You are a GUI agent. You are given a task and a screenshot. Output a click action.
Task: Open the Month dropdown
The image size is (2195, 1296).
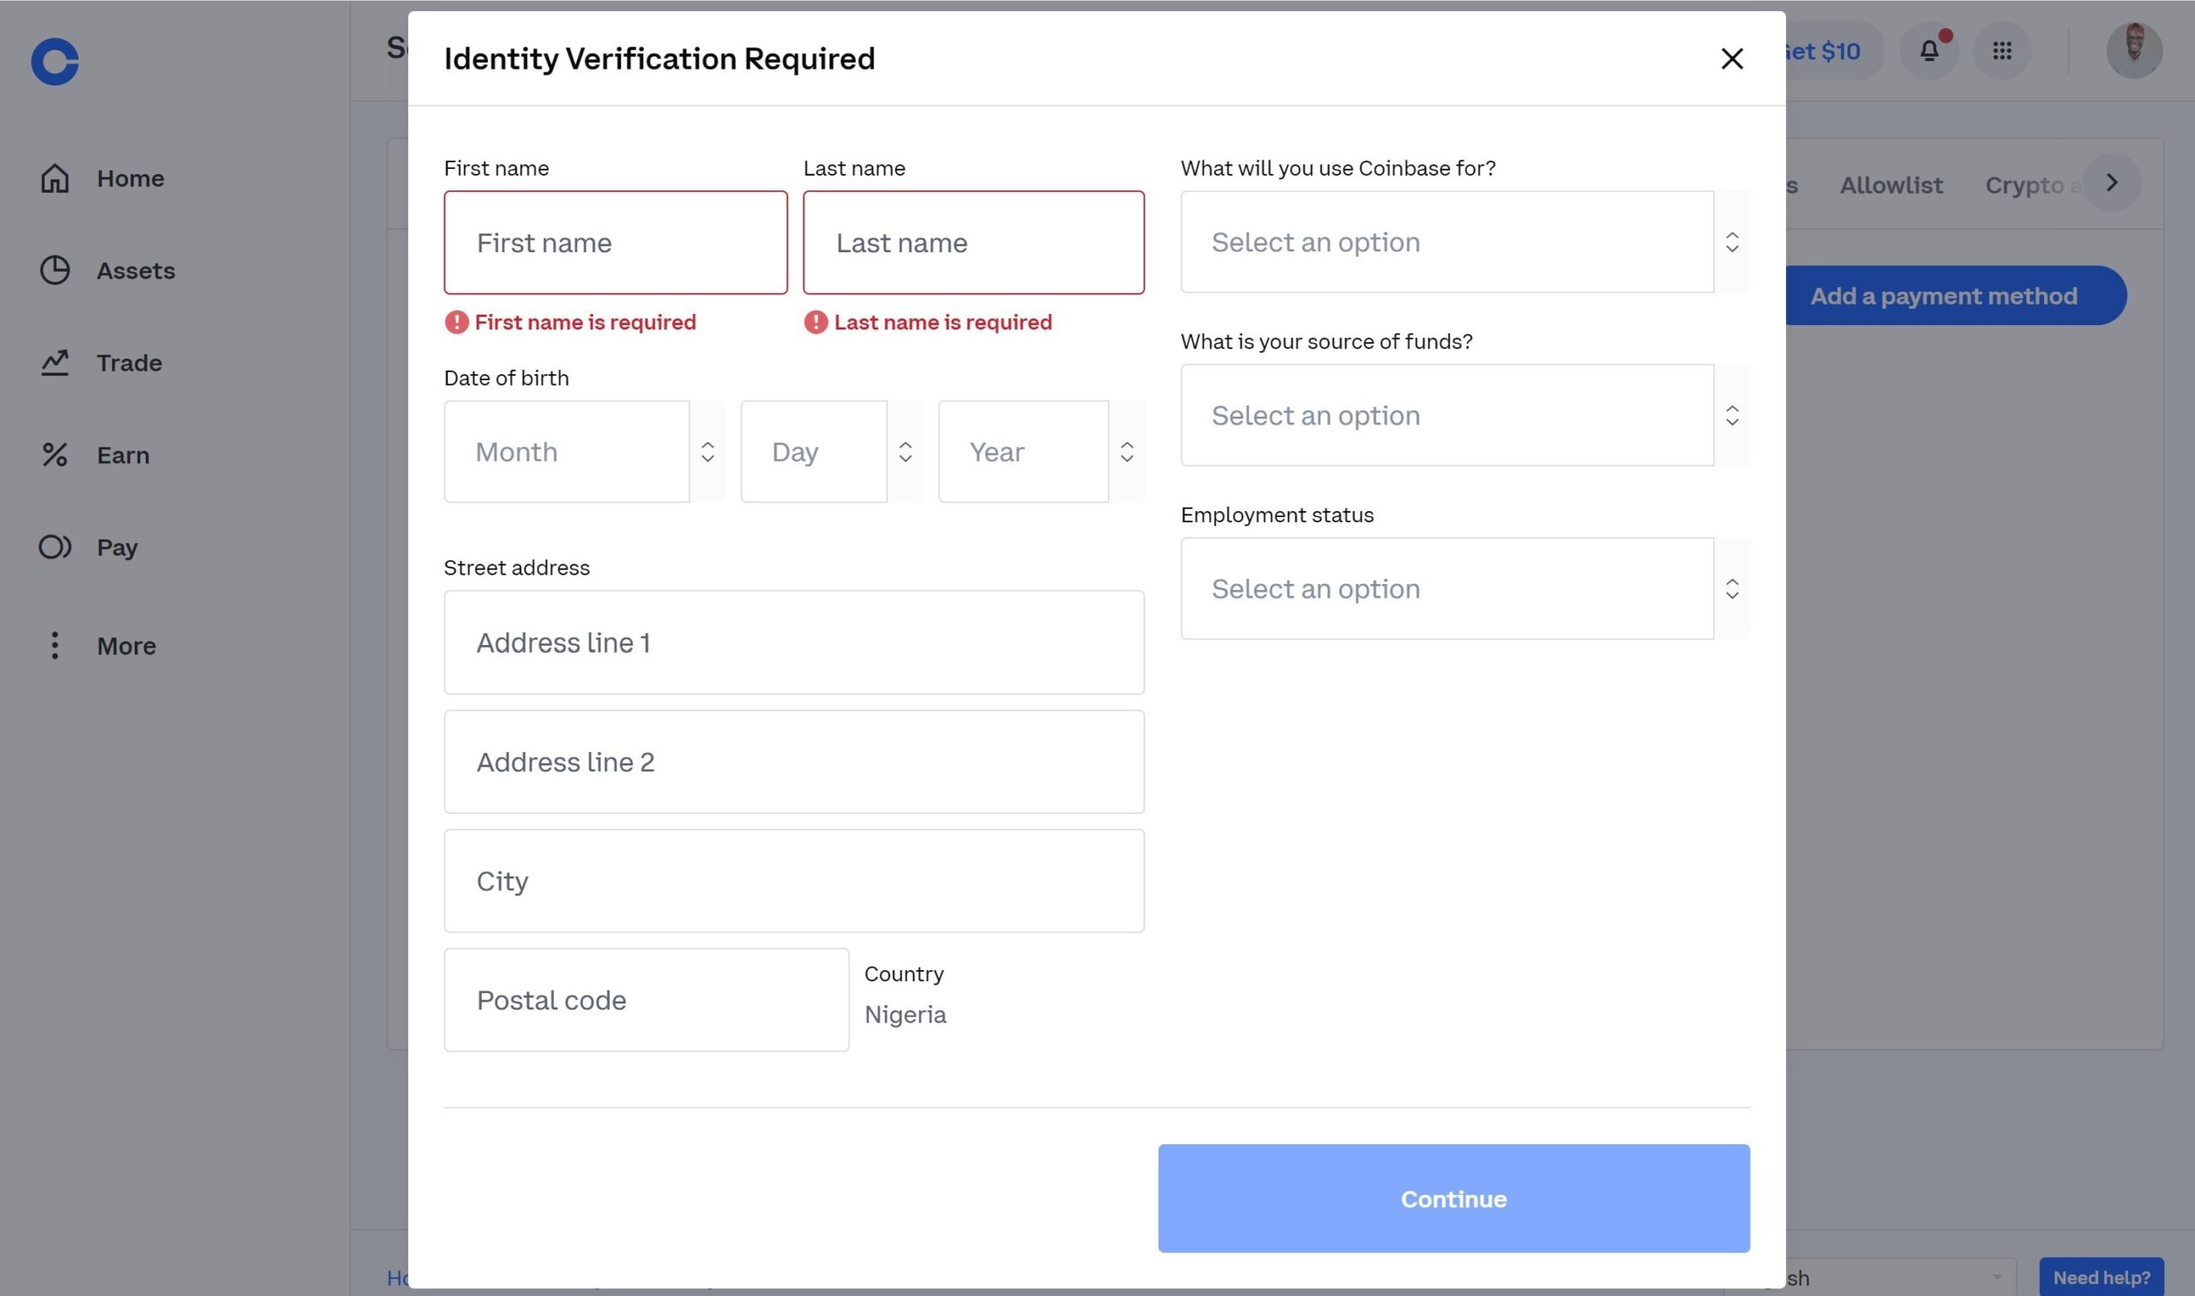tap(568, 451)
